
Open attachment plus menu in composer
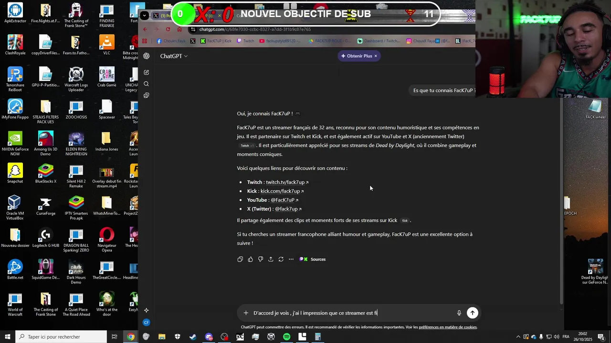tap(246, 313)
